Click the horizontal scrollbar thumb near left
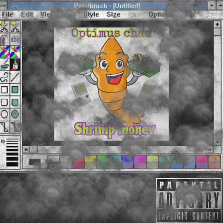This screenshot has height=223, width=223. [34, 149]
